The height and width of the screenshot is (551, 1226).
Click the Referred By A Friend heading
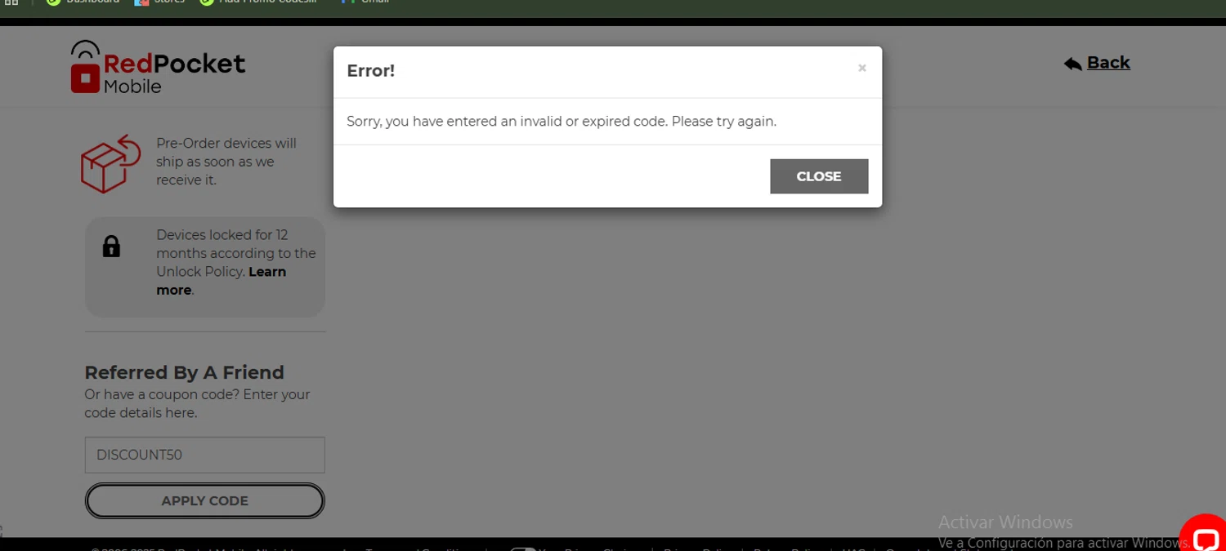(x=185, y=372)
